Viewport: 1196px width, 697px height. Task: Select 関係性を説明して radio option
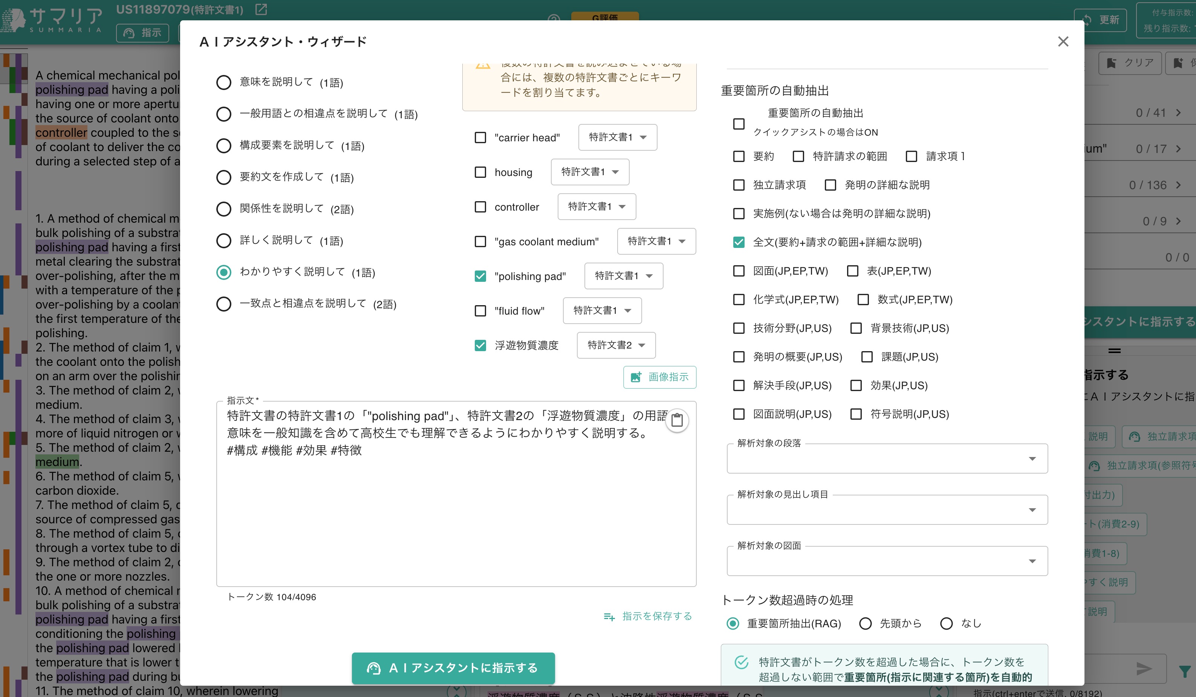tap(223, 209)
